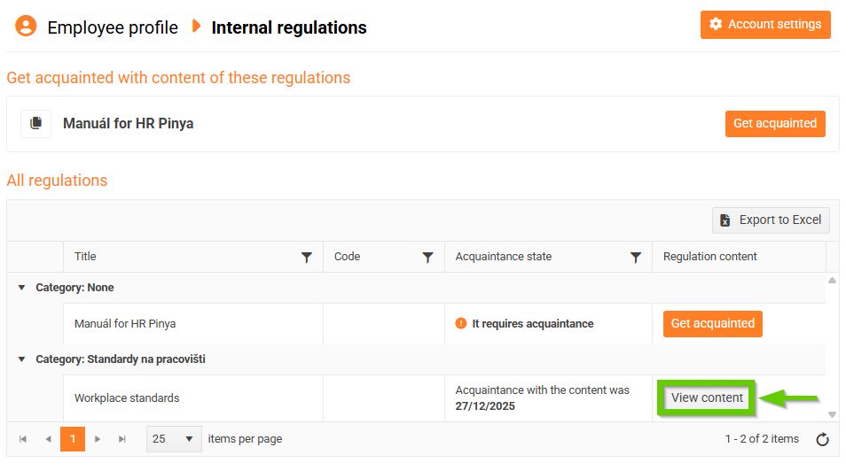Viewport: 846px width, 463px height.
Task: Open the items per page dropdown
Action: click(x=174, y=439)
